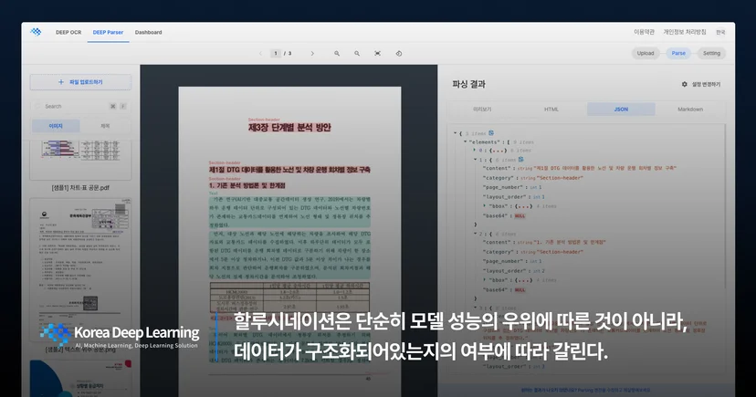Collapse JSON element 2
This screenshot has width=756, height=397.
(x=475, y=234)
